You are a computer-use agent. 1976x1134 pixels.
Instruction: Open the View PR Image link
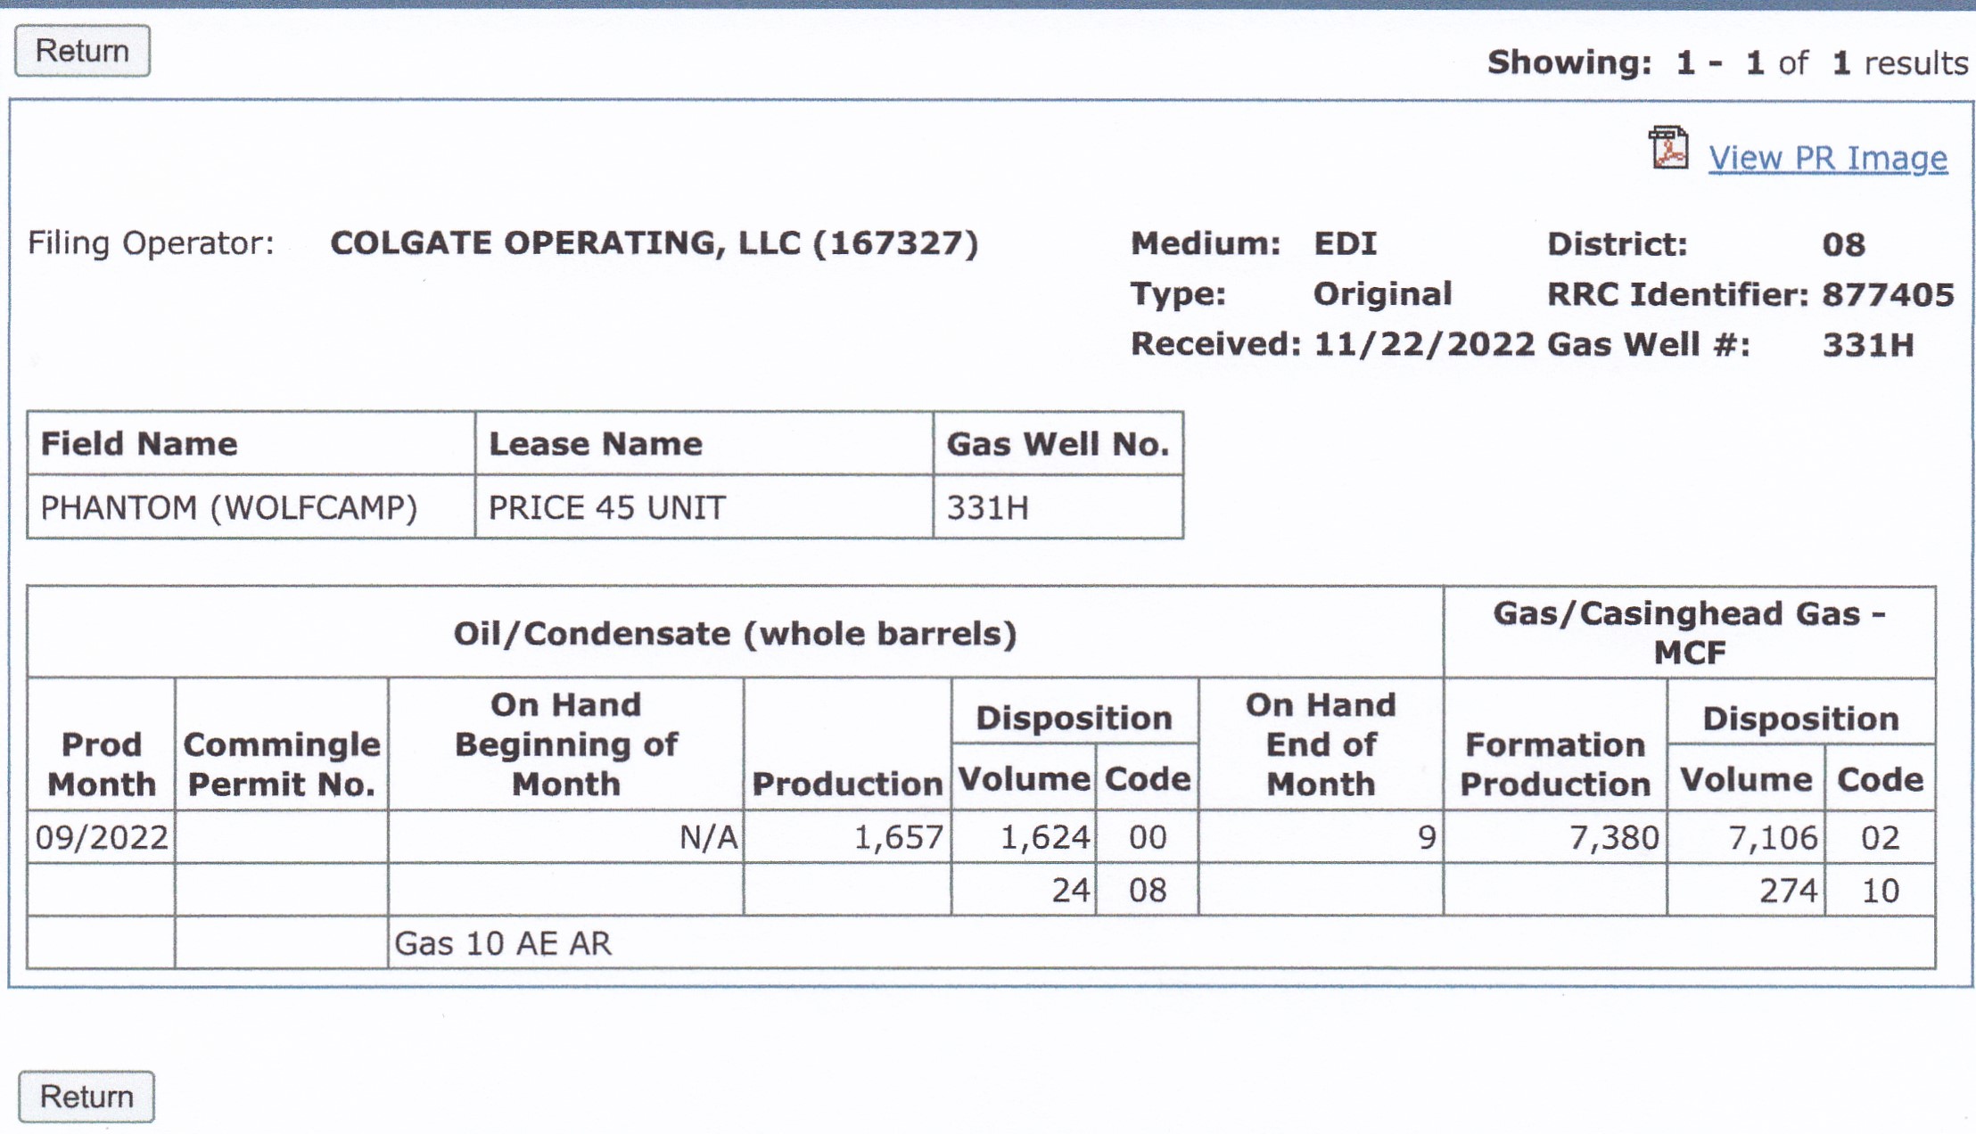(x=1827, y=158)
